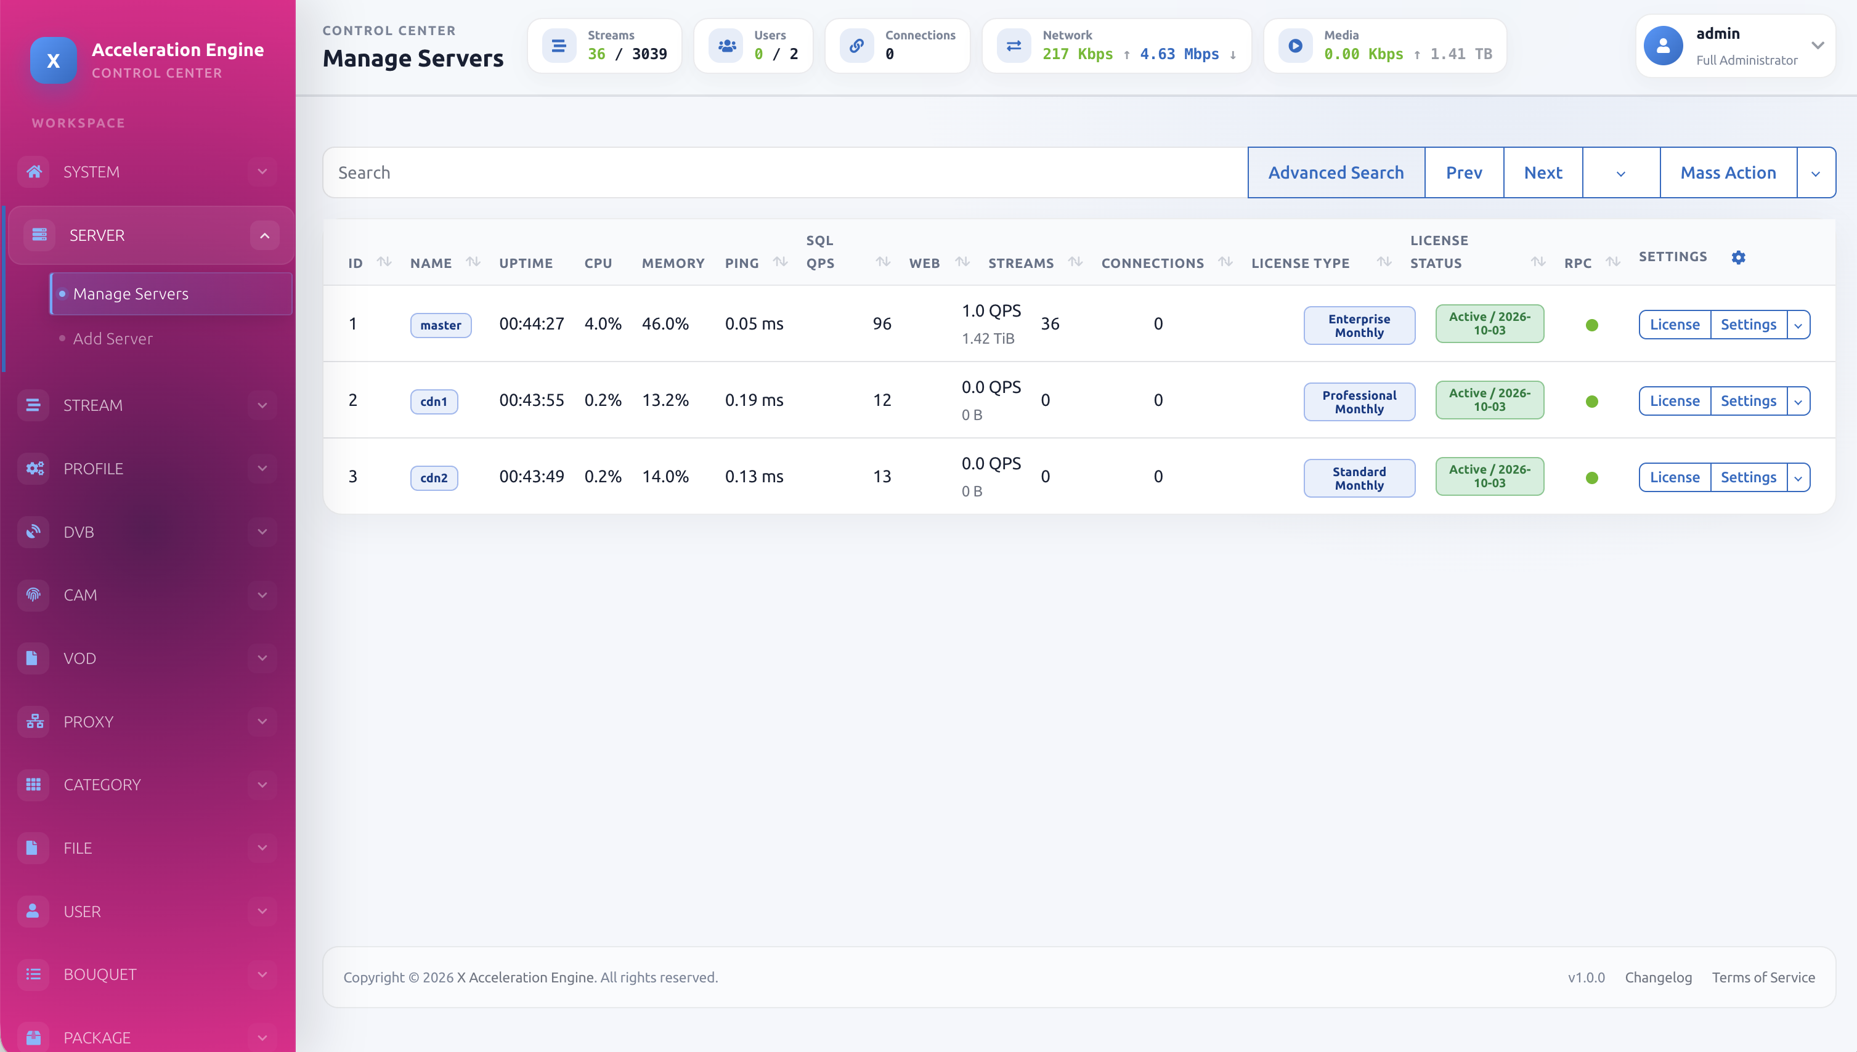The height and width of the screenshot is (1052, 1857).
Task: Expand the DVB menu chevron
Action: click(262, 532)
